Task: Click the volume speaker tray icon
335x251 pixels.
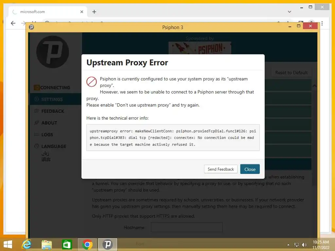Action: tap(304, 244)
